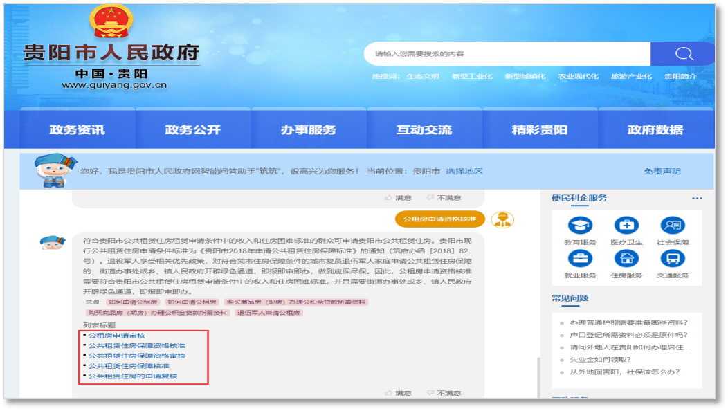Open FAQ 请问外地人在贵阳如何办理居住
The image size is (728, 411).
pyautogui.click(x=630, y=347)
